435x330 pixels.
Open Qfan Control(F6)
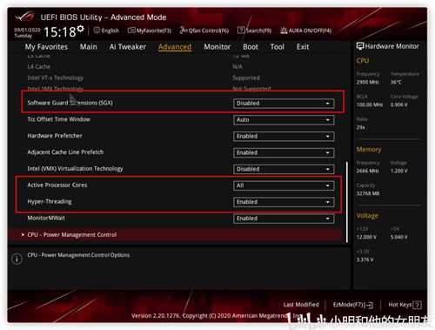coord(204,30)
